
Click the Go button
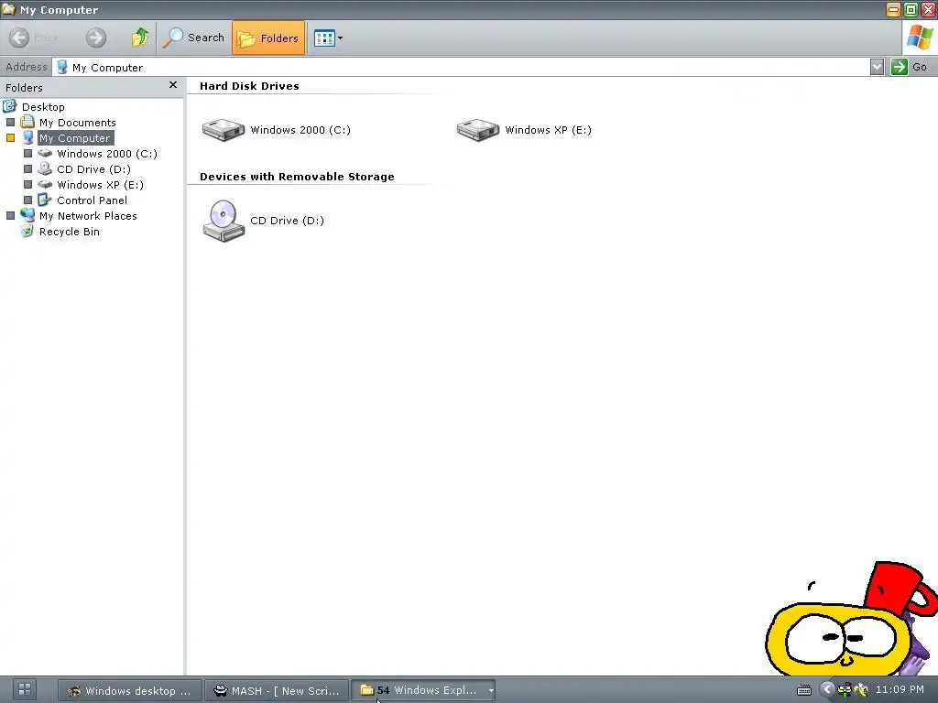(910, 67)
